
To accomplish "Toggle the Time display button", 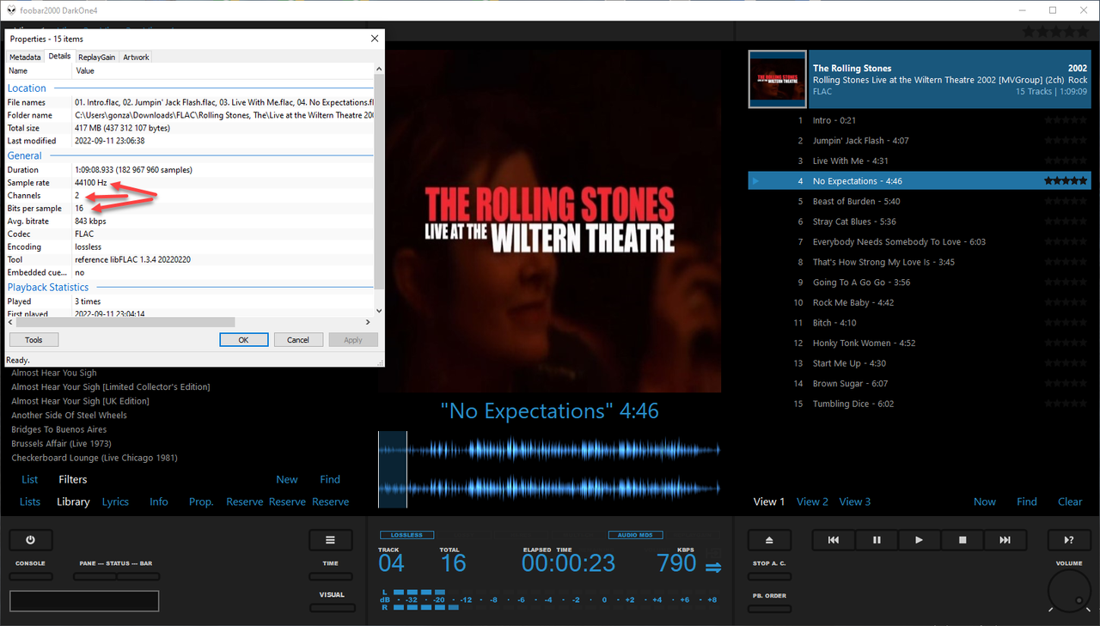I will click(331, 577).
